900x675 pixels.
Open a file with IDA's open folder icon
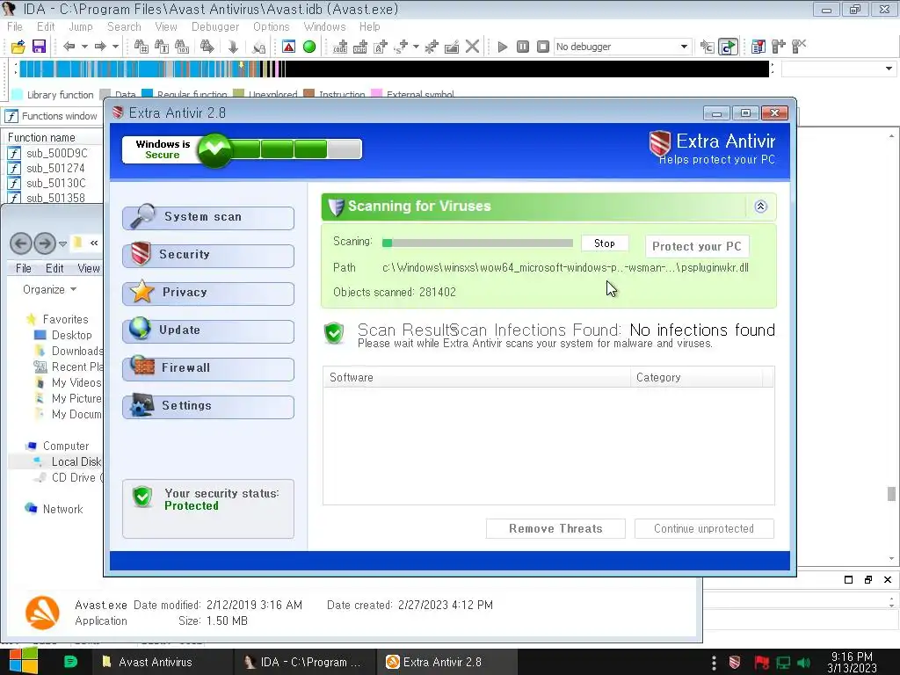tap(18, 47)
